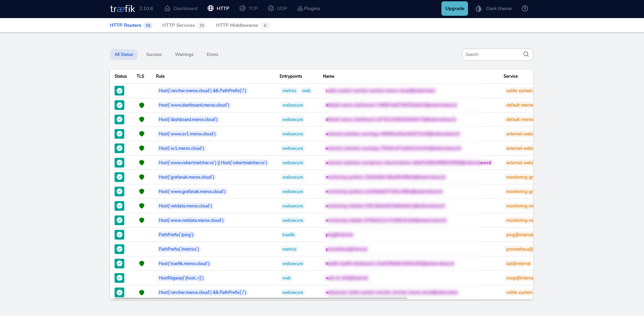The width and height of the screenshot is (644, 316).
Task: Open the Dashboard home icon
Action: (167, 8)
